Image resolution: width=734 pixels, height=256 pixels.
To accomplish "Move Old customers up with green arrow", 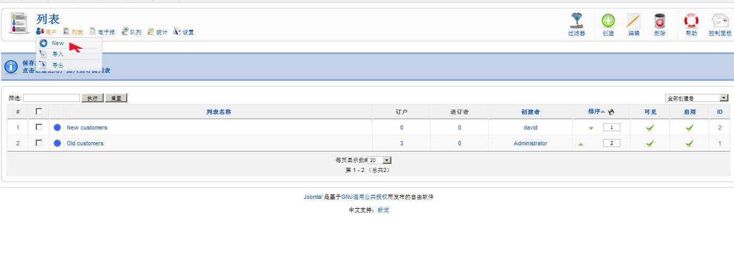I will point(580,144).
